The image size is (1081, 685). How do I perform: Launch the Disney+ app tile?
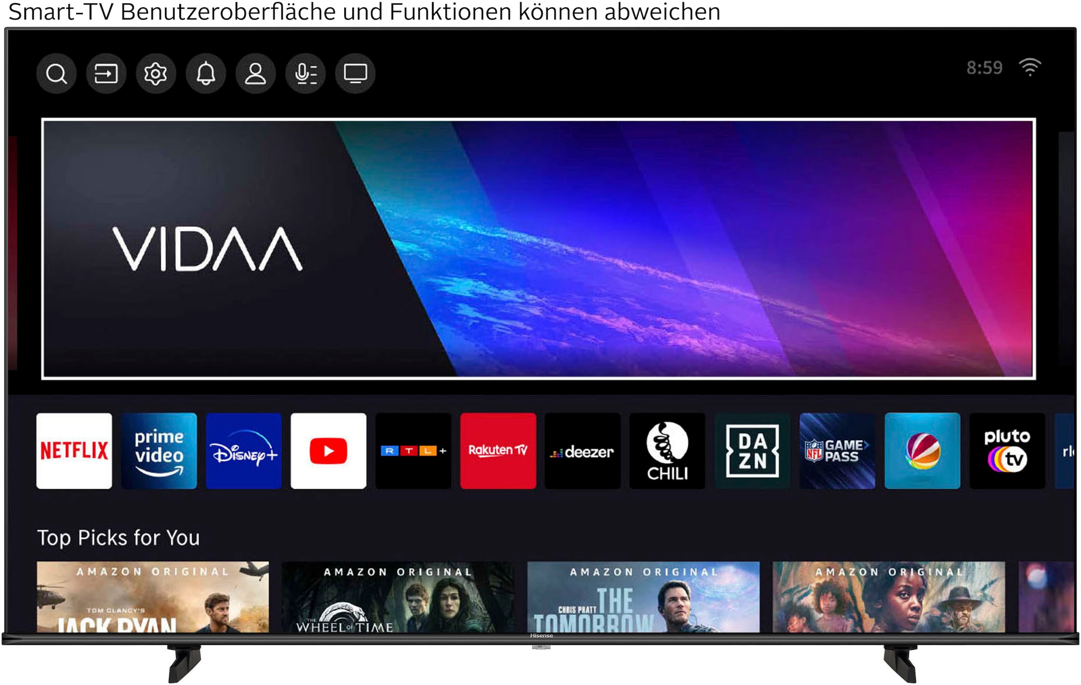(244, 451)
